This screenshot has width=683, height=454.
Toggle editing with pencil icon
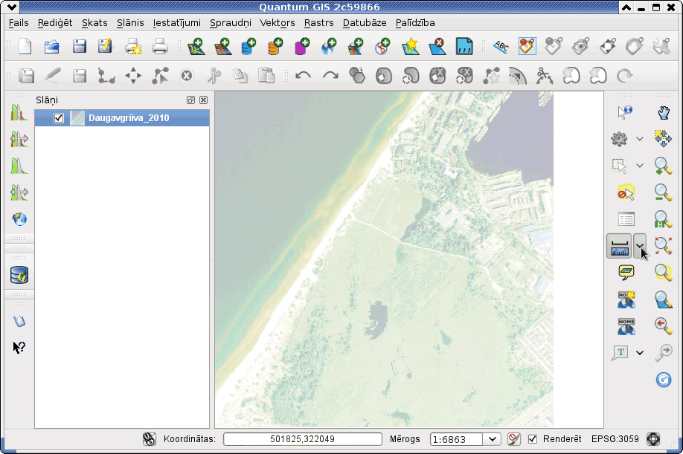[x=53, y=76]
